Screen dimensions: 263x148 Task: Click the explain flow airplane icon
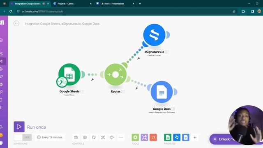112,137
